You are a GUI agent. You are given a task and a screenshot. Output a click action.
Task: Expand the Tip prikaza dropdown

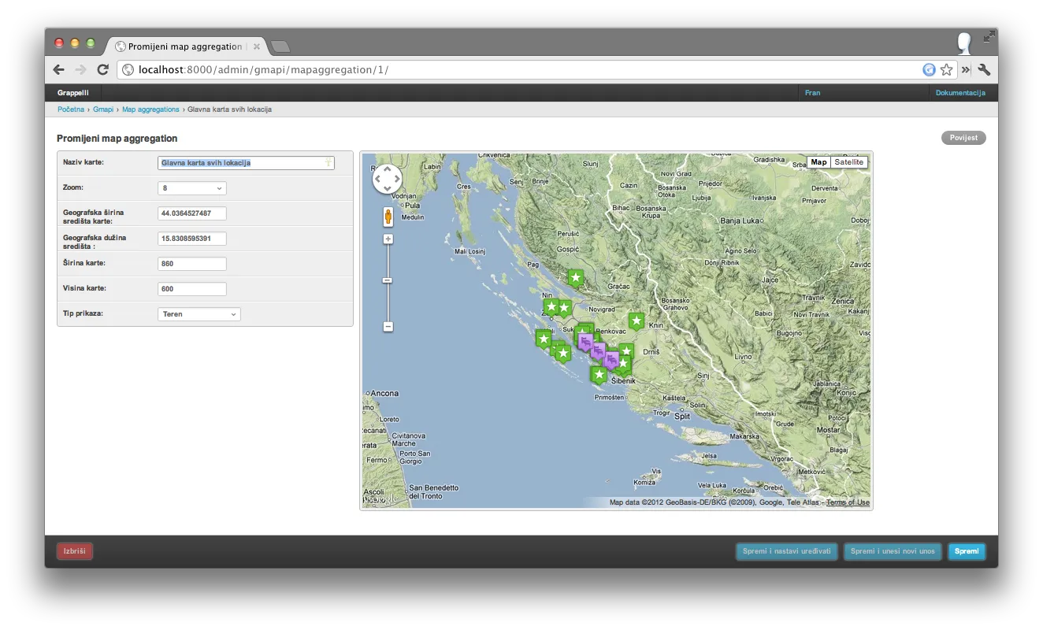199,314
